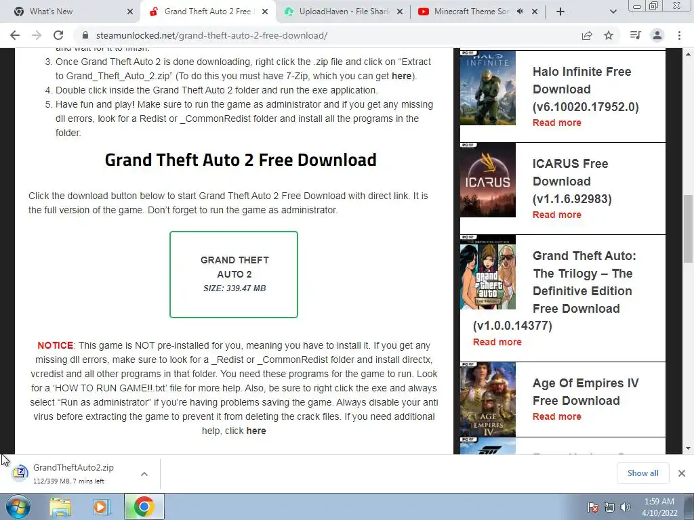
Task: Reload the current page
Action: pyautogui.click(x=58, y=35)
